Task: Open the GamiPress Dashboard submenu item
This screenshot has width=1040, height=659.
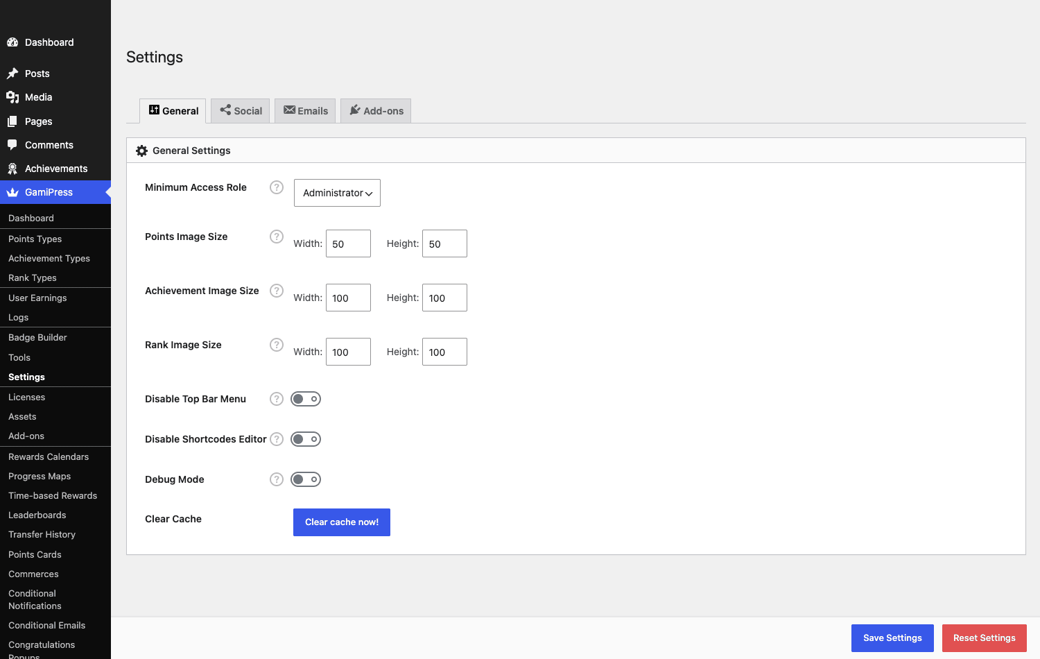Action: click(x=55, y=218)
